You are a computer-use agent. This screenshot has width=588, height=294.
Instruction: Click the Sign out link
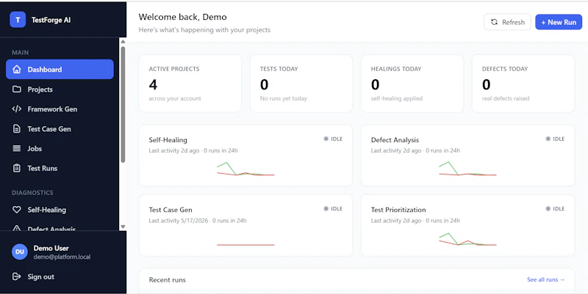(x=40, y=276)
